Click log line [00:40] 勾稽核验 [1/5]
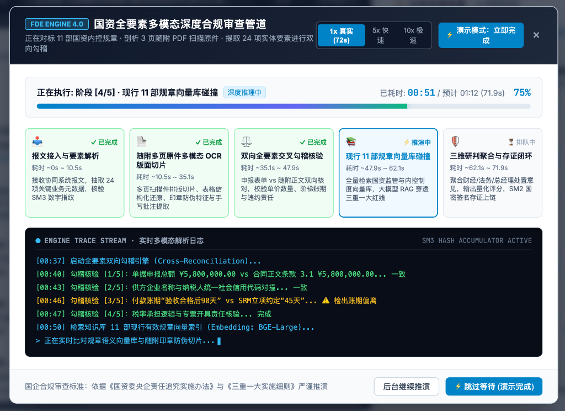Viewport: 565px width, 411px height. pos(221,274)
